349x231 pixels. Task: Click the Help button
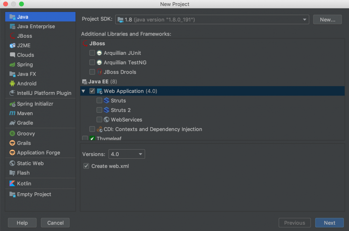(22, 223)
